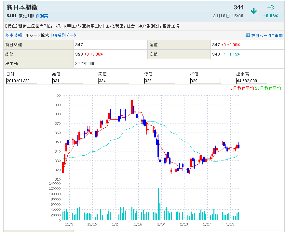Image resolution: width=286 pixels, height=232 pixels.
Task: Click the stock code 5401
Action: pyautogui.click(x=11, y=16)
